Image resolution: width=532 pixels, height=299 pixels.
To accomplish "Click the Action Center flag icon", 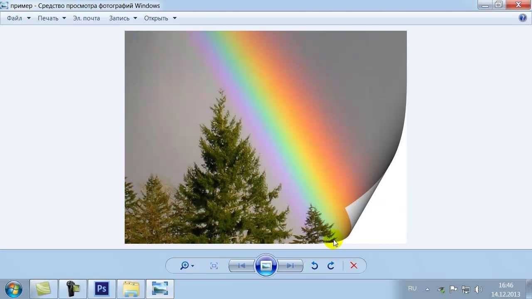I will point(453,289).
